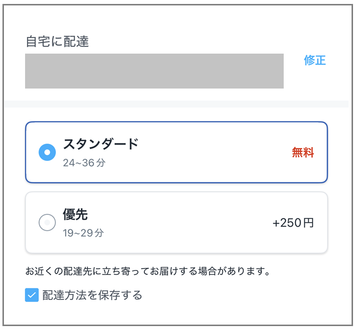355x331 pixels.
Task: Click empty space inside the 優先 card
Action: 197,223
